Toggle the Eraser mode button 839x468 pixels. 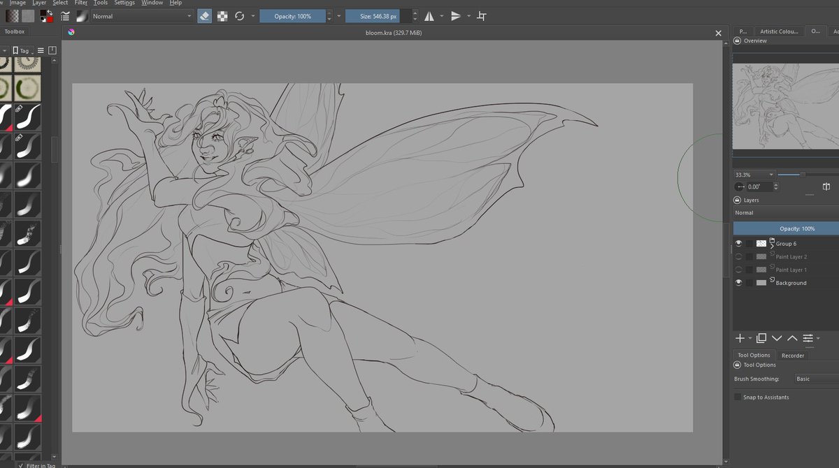[x=205, y=15]
